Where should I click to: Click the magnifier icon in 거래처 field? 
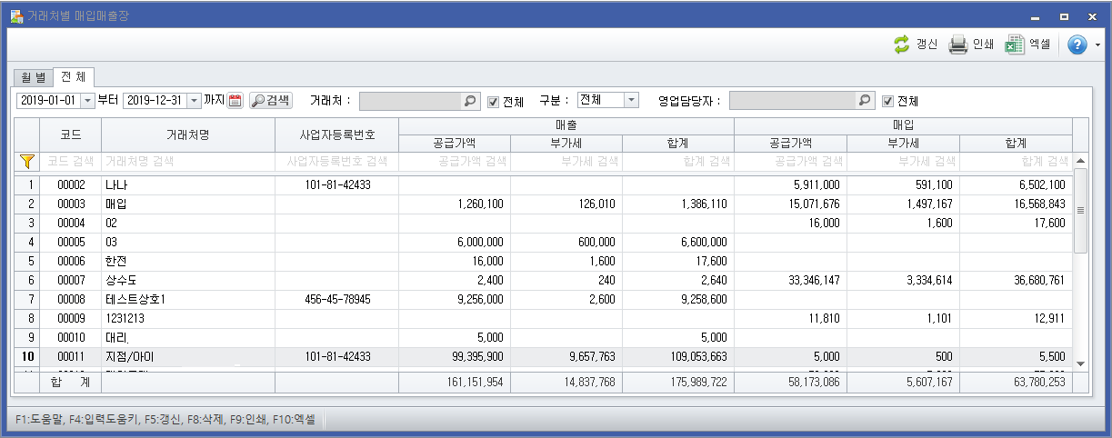[x=470, y=101]
